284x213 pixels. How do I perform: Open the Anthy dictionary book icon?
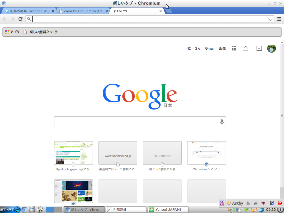point(263,203)
